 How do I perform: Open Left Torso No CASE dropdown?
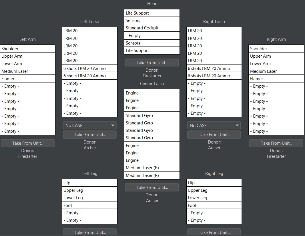coord(90,125)
